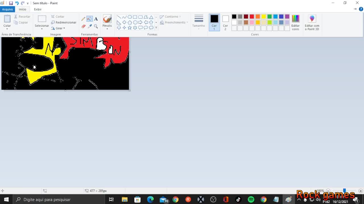Select the Magnifier tool
Image resolution: width=364 pixels, height=204 pixels.
96,26
